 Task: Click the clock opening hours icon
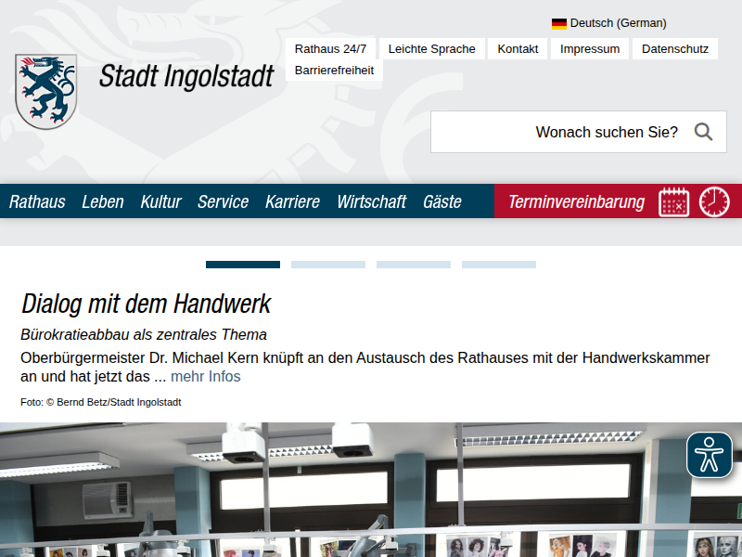[714, 201]
